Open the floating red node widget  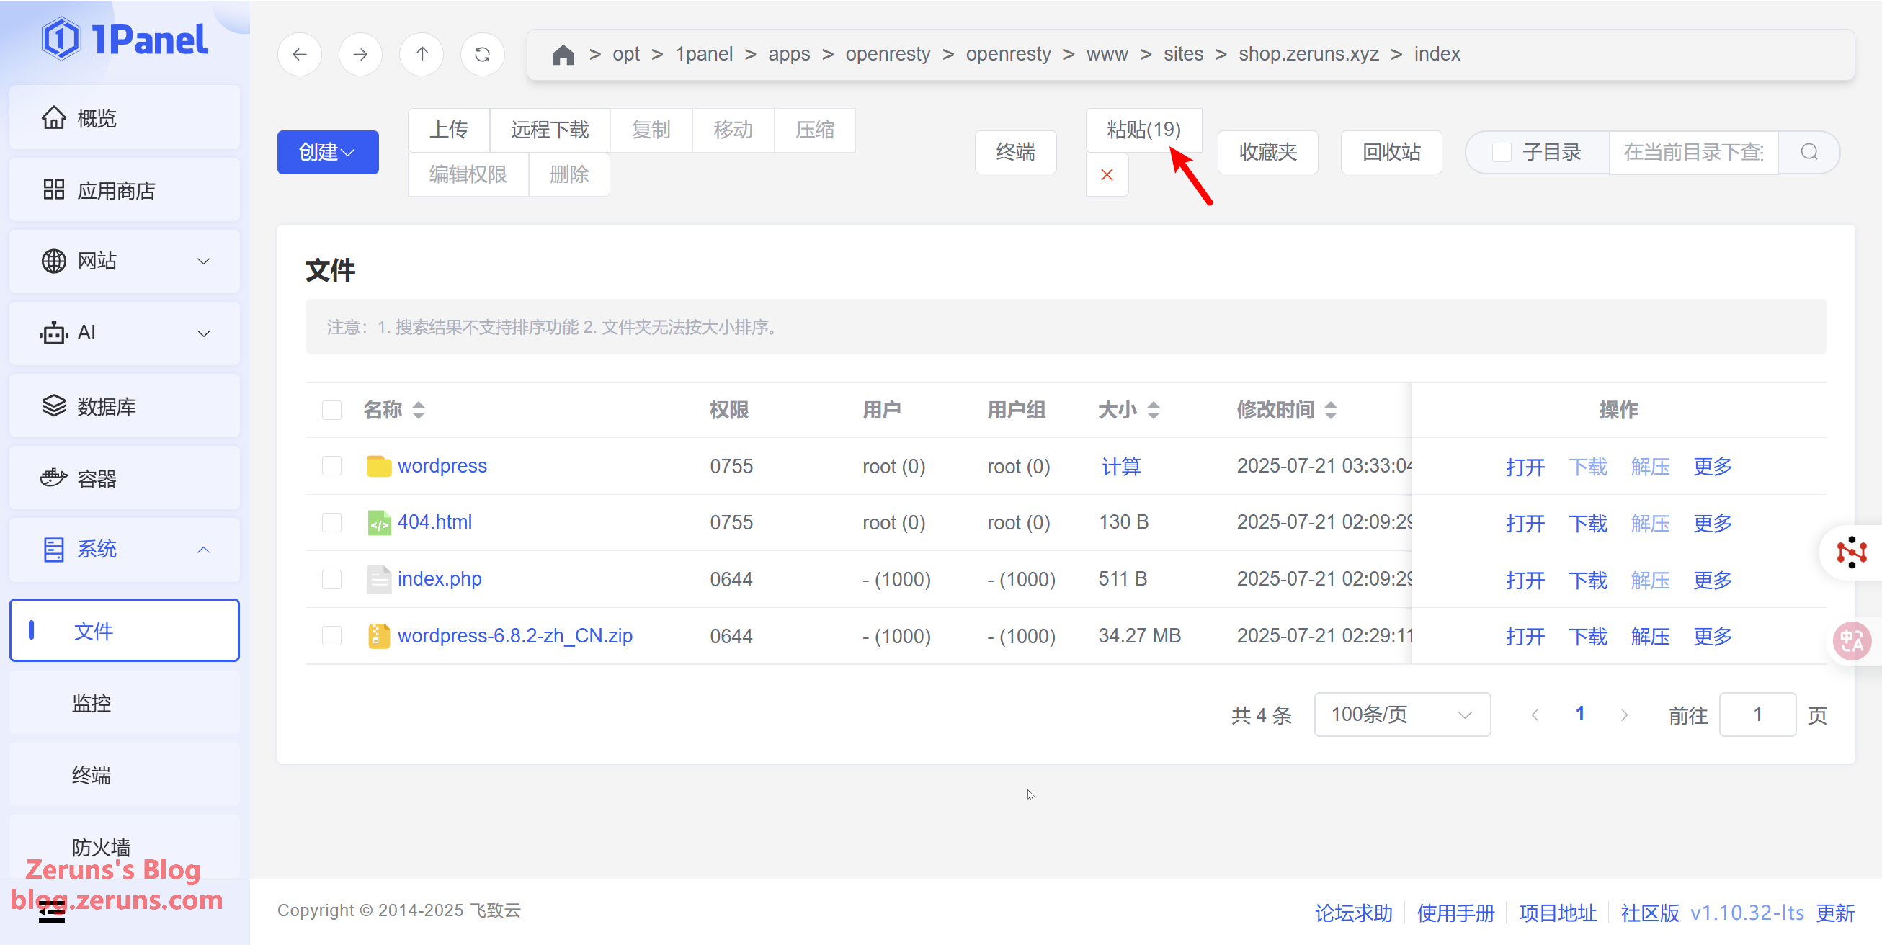tap(1852, 552)
